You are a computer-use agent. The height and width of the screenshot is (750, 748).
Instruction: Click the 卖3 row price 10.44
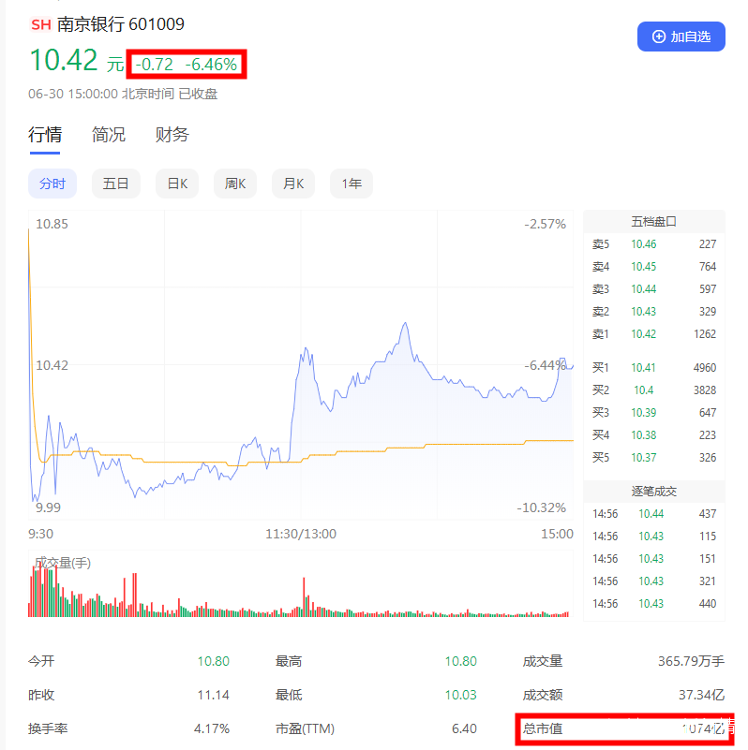click(644, 289)
